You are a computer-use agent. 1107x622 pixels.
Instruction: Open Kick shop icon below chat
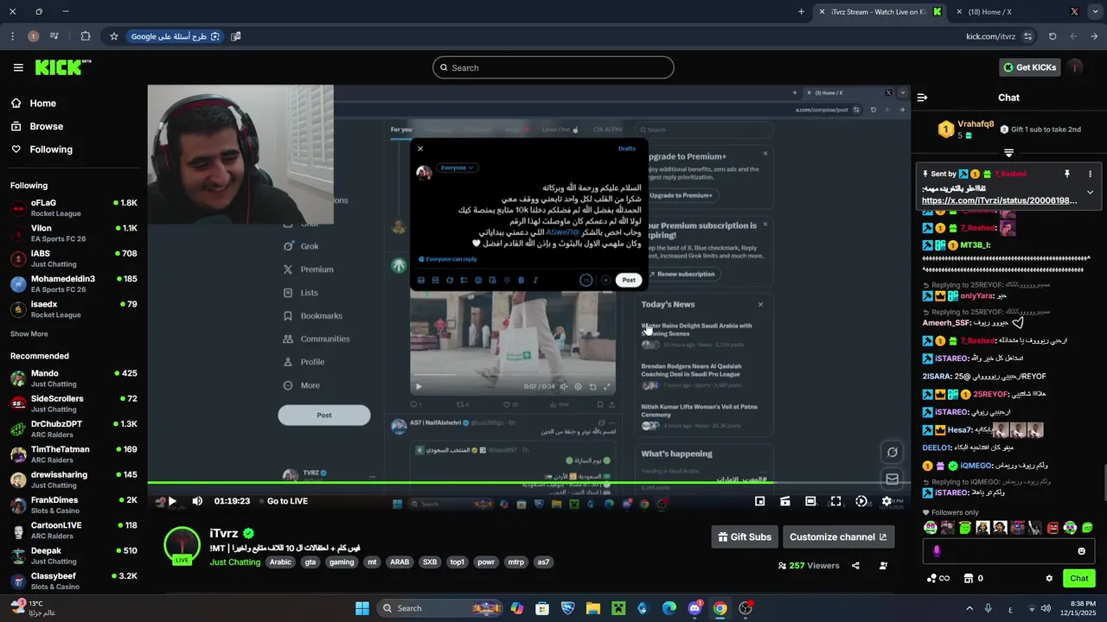969,578
